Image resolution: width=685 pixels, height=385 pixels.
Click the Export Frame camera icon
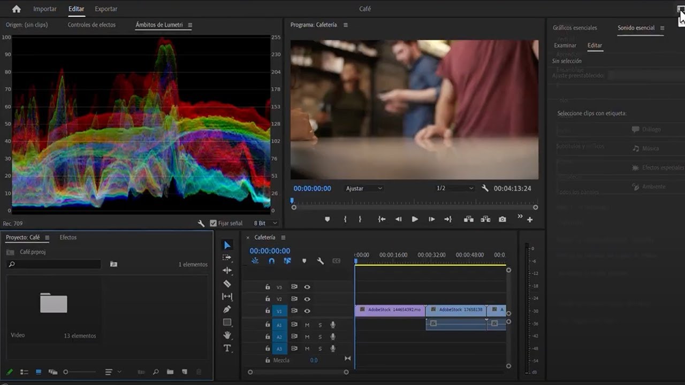pyautogui.click(x=502, y=219)
